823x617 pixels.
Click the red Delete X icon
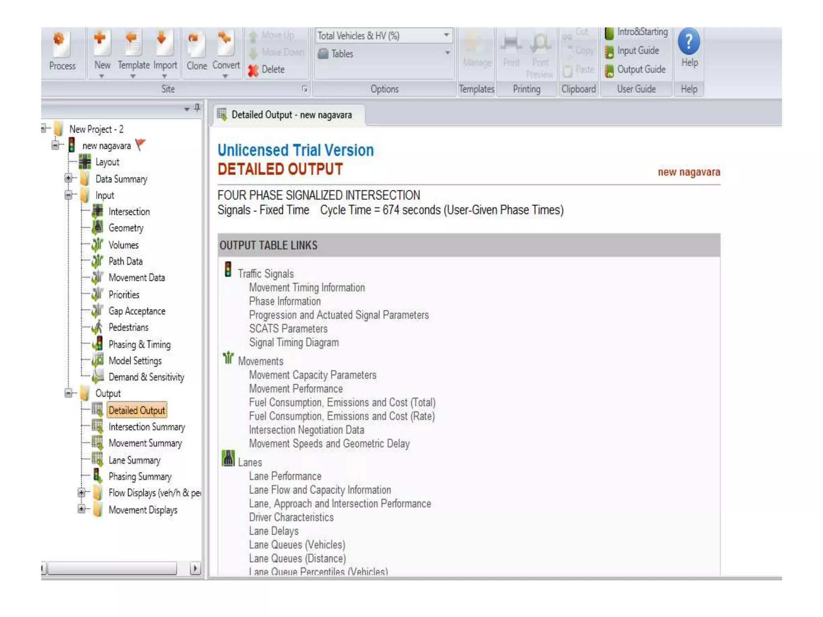[253, 71]
